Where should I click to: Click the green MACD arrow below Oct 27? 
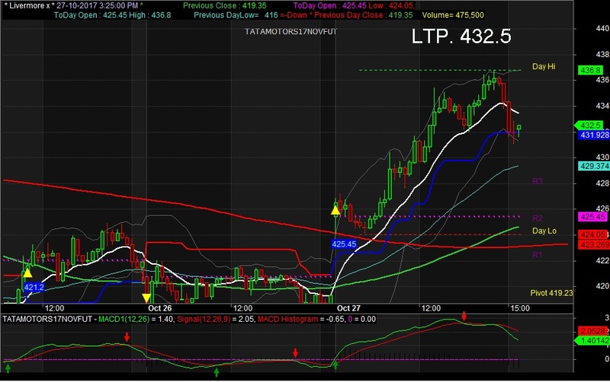tap(335, 367)
